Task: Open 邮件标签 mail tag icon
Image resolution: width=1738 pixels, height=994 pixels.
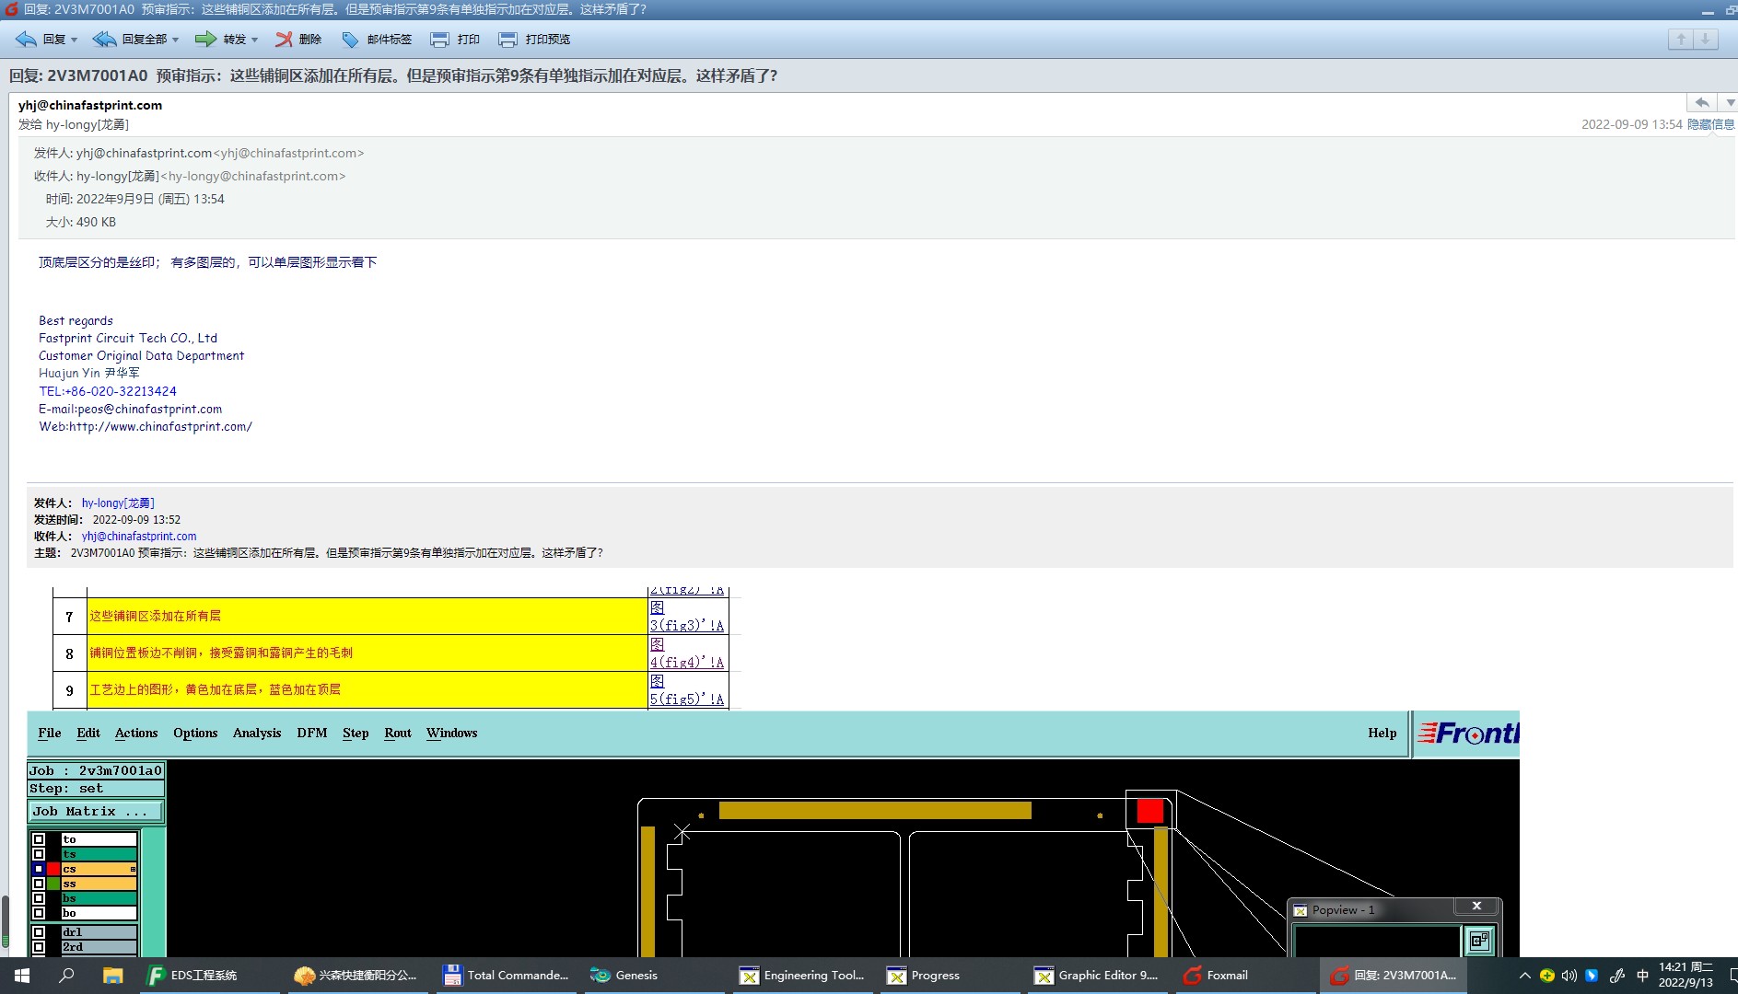Action: [350, 40]
